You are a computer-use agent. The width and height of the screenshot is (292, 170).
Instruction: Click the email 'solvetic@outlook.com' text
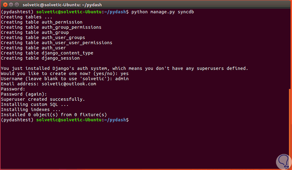69,84
